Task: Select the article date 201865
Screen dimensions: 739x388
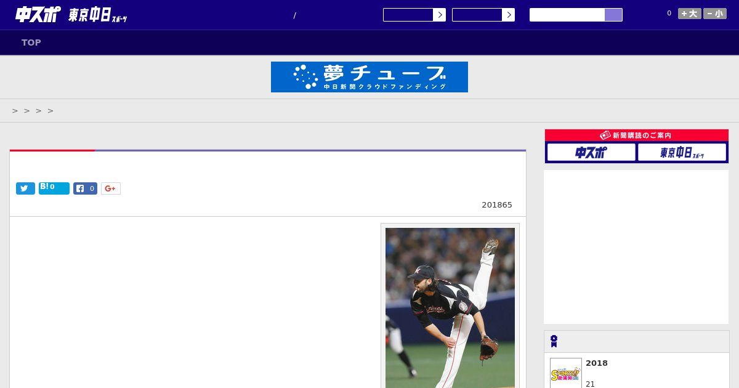Action: pyautogui.click(x=497, y=205)
